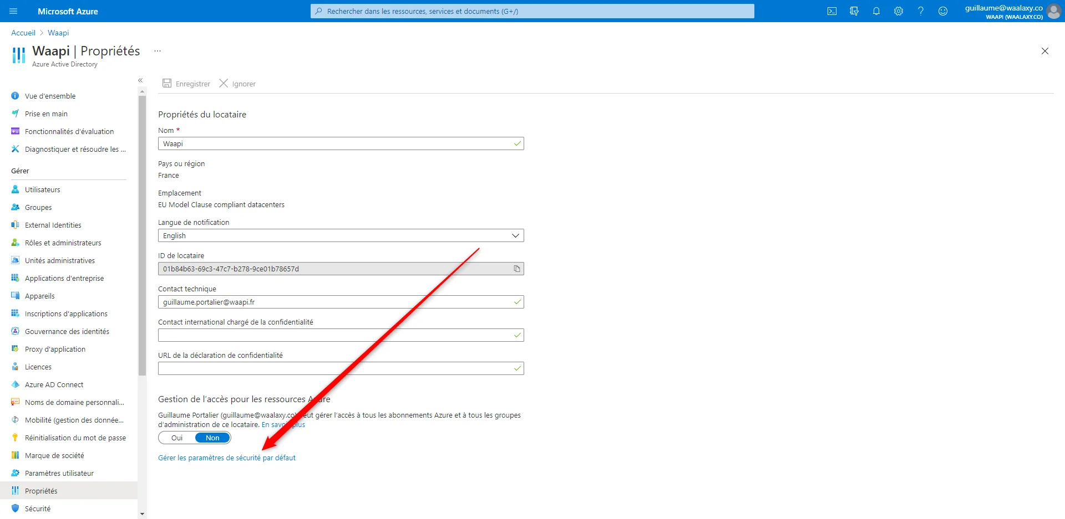Set access management toggle to Non
Screen dimensions: 1065x519
click(212, 438)
